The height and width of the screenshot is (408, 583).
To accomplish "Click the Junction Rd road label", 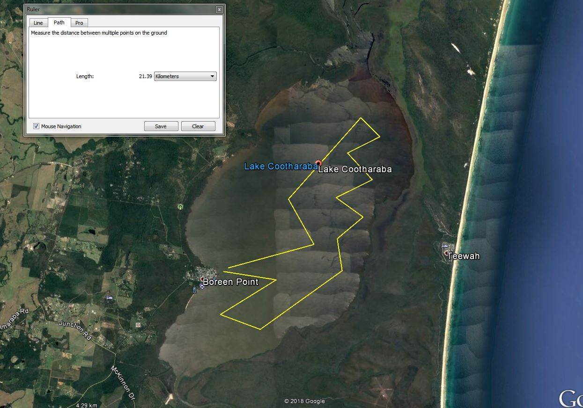I will coord(75,330).
